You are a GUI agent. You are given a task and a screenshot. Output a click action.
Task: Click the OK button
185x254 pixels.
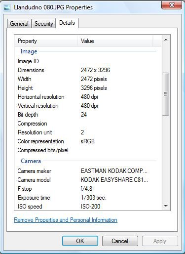[x=80, y=241]
